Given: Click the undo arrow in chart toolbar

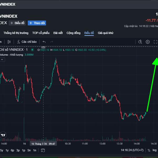Looking at the screenshot, I should click(x=44, y=42).
